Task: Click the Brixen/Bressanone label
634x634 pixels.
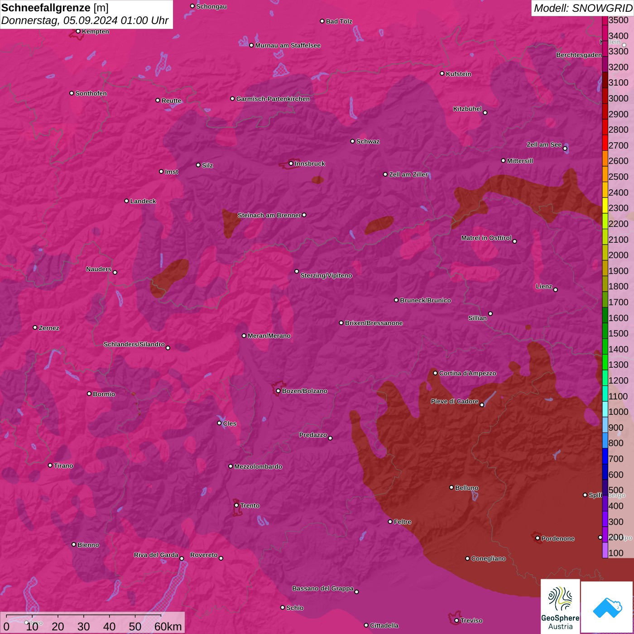Action: 374,323
